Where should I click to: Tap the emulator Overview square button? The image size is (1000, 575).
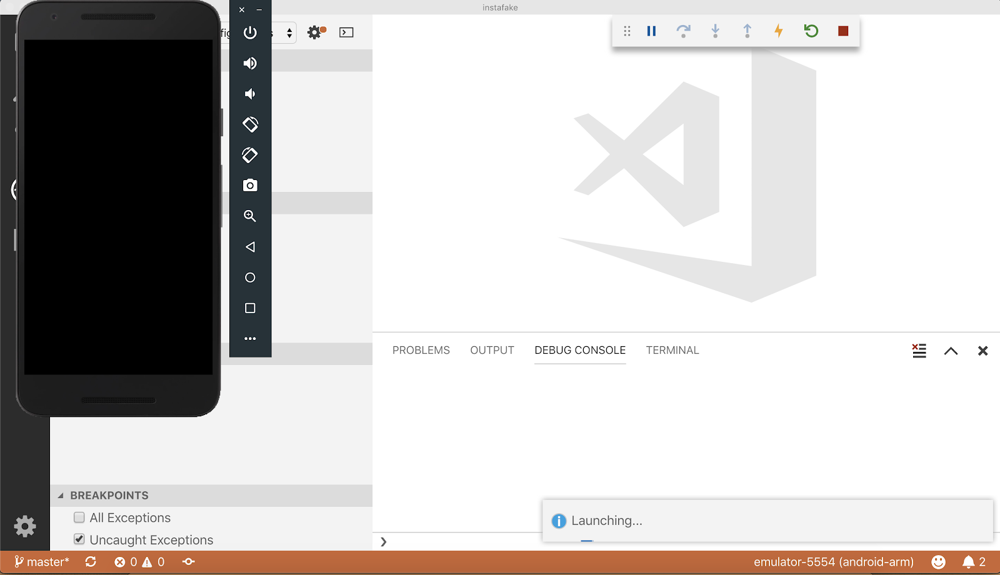[x=250, y=308]
